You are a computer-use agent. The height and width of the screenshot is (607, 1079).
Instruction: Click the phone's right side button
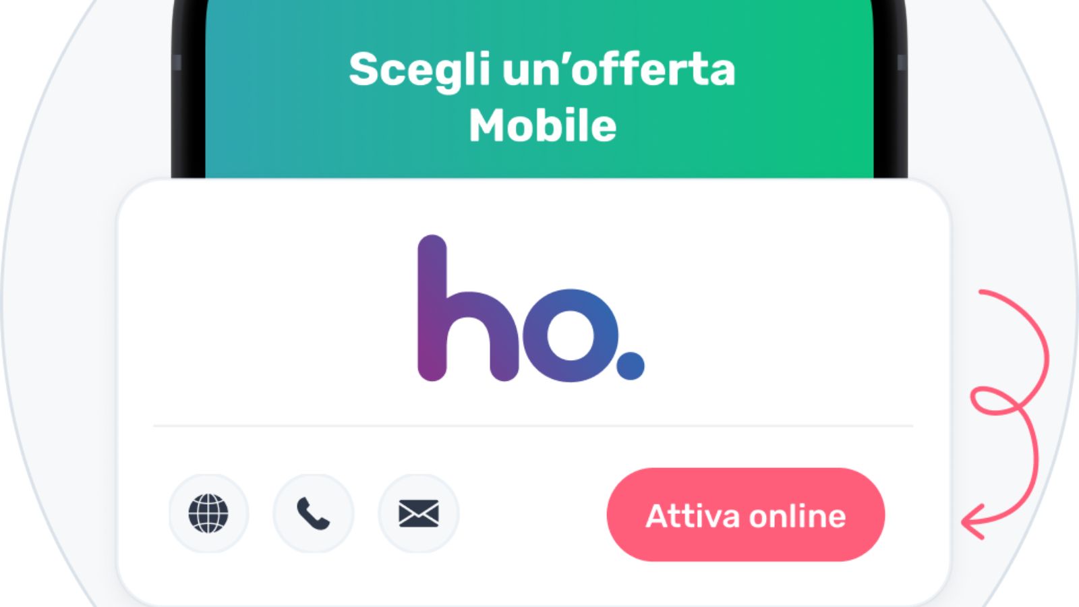tap(902, 63)
